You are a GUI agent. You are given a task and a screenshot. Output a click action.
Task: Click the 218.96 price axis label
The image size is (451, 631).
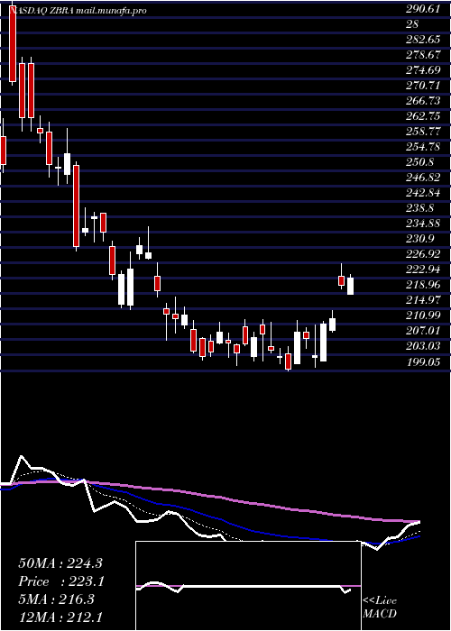[x=422, y=285]
